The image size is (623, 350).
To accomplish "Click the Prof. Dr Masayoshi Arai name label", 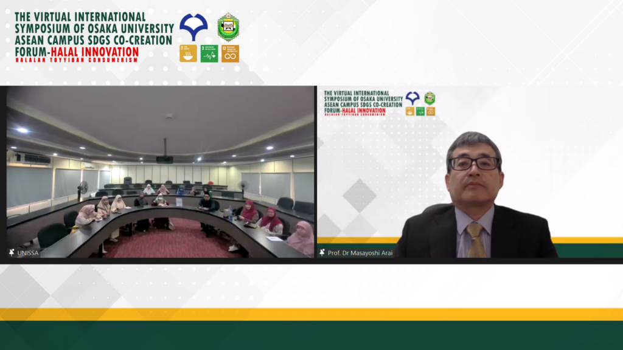I will [x=360, y=253].
